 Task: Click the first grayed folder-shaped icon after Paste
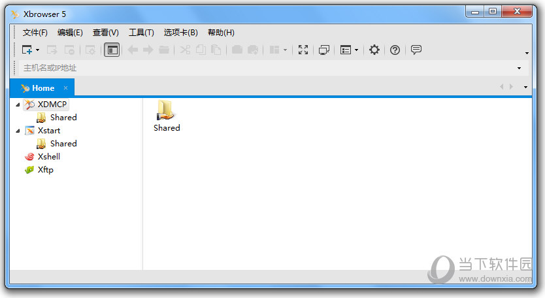tap(237, 50)
